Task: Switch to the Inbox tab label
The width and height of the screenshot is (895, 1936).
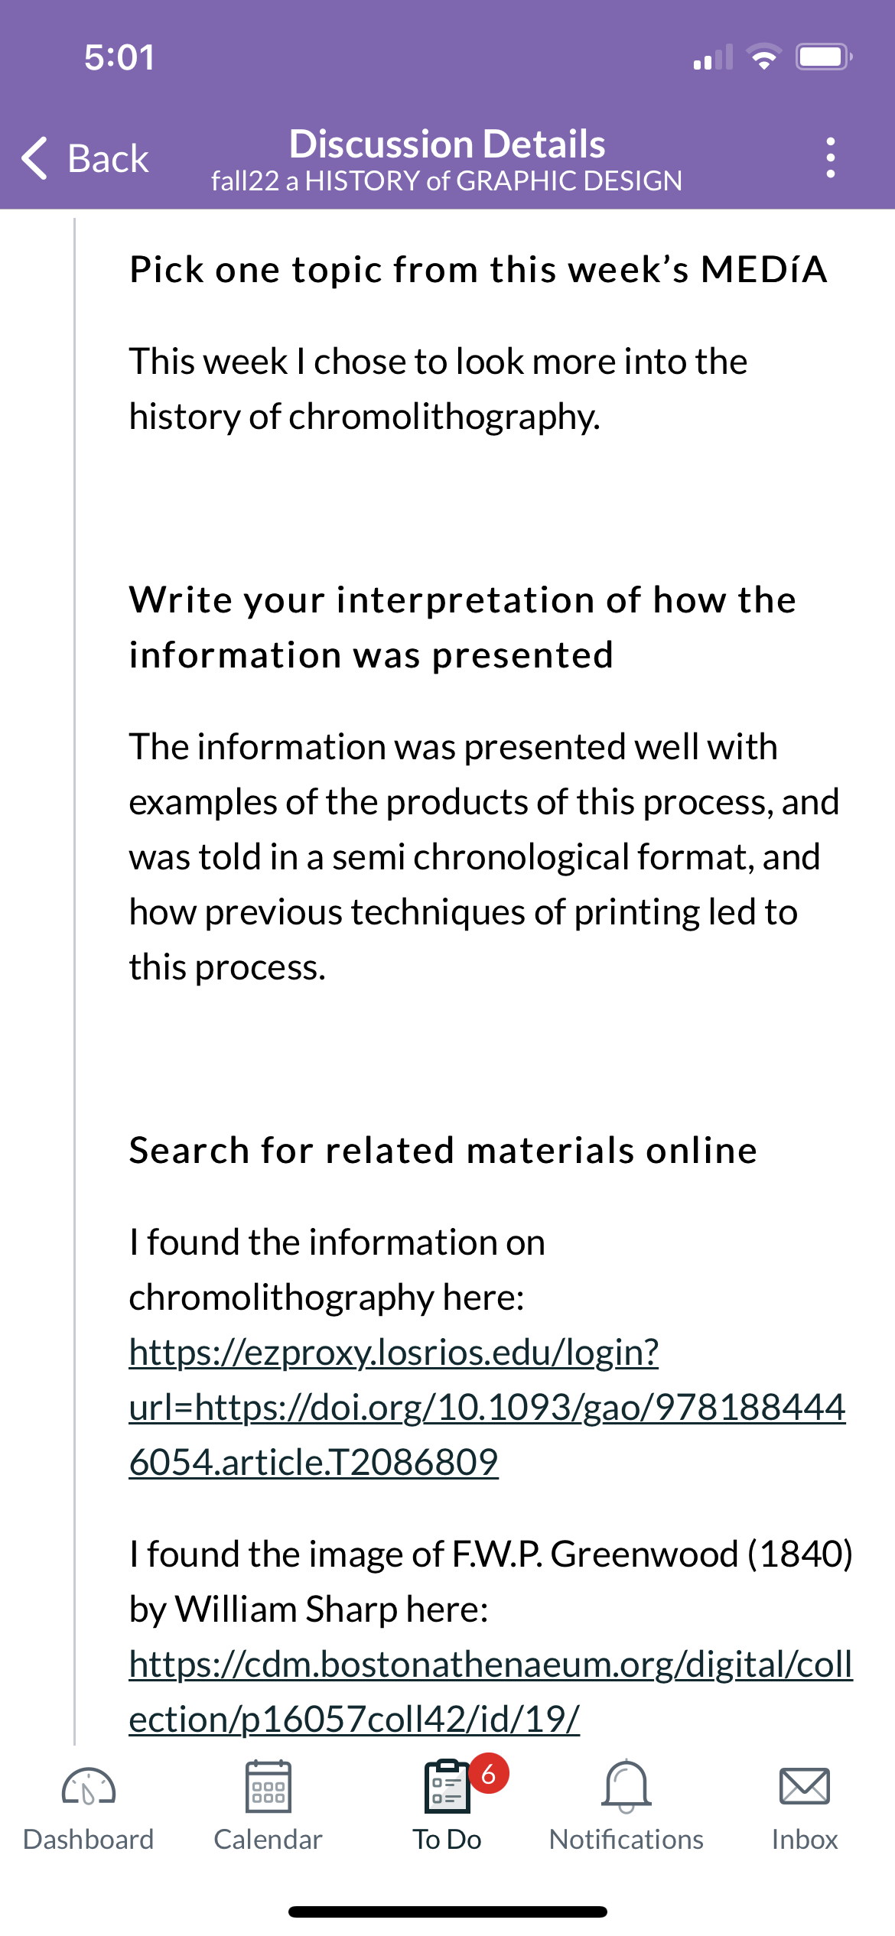Action: click(x=805, y=1839)
